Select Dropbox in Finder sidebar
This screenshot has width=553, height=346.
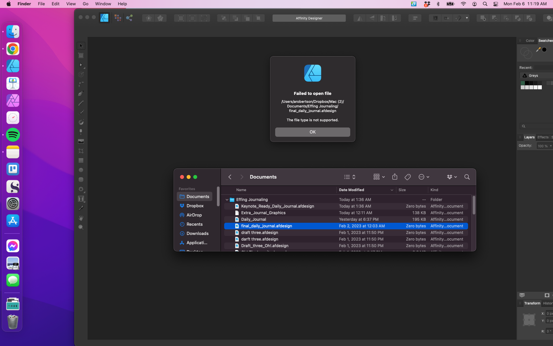(x=195, y=206)
